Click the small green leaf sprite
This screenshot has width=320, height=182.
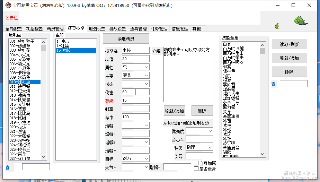pos(277,26)
